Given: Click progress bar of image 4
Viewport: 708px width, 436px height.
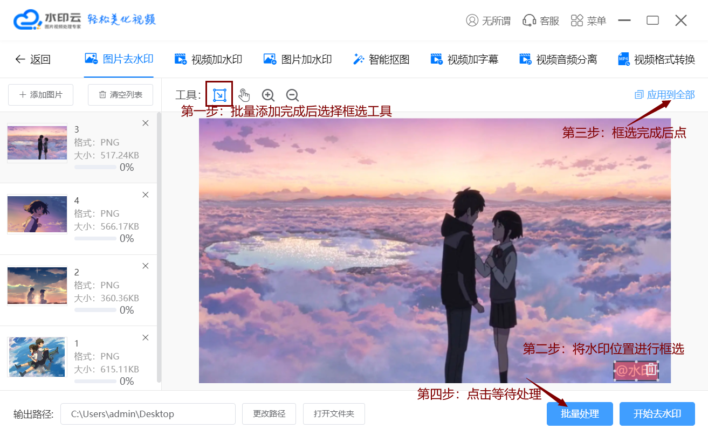Looking at the screenshot, I should pyautogui.click(x=95, y=239).
